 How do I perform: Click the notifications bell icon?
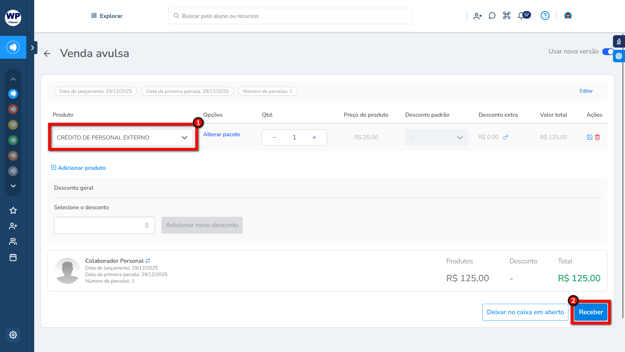pyautogui.click(x=521, y=16)
